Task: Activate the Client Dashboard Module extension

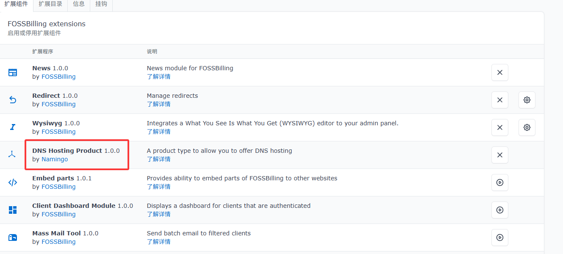Action: click(x=499, y=210)
